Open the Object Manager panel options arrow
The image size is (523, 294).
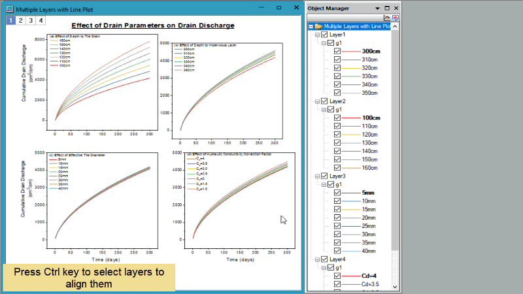378,8
